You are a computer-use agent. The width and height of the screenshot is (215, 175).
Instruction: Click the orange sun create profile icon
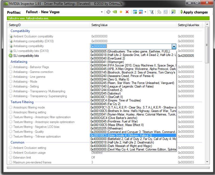pyautogui.click(x=121, y=12)
